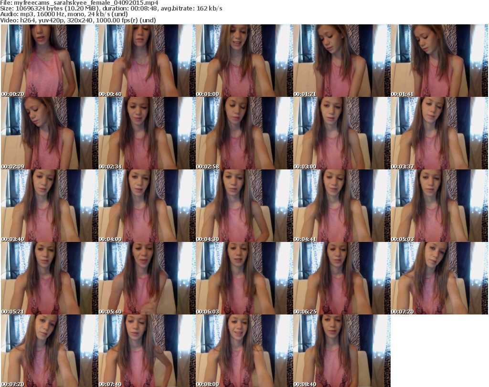Image resolution: width=489 pixels, height=387 pixels.
Task: Select the thumbnail at 00:02:09
Action: [x=50, y=133]
